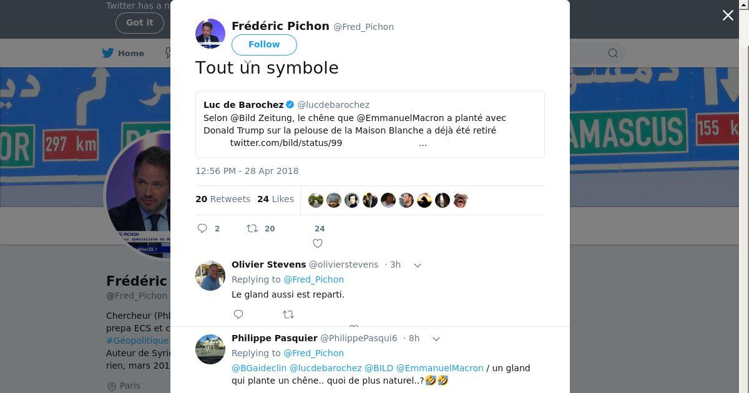View the 20 Retweets list
The width and height of the screenshot is (749, 393).
pyautogui.click(x=223, y=199)
